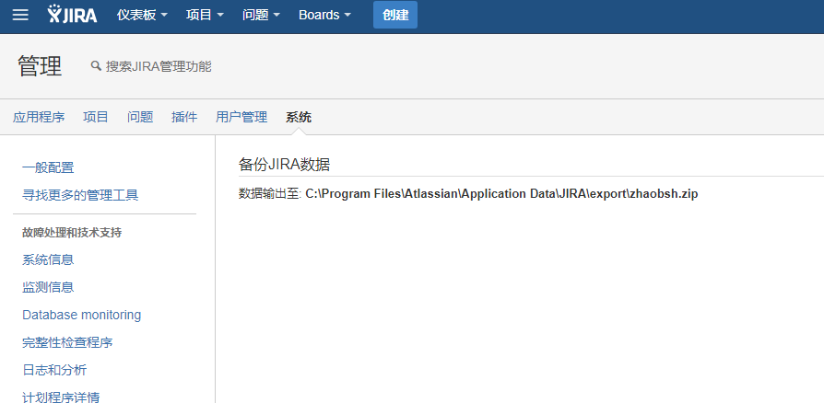The image size is (824, 403).
Task: Focus the 搜索JIRA管理功能 search field
Action: (x=159, y=66)
